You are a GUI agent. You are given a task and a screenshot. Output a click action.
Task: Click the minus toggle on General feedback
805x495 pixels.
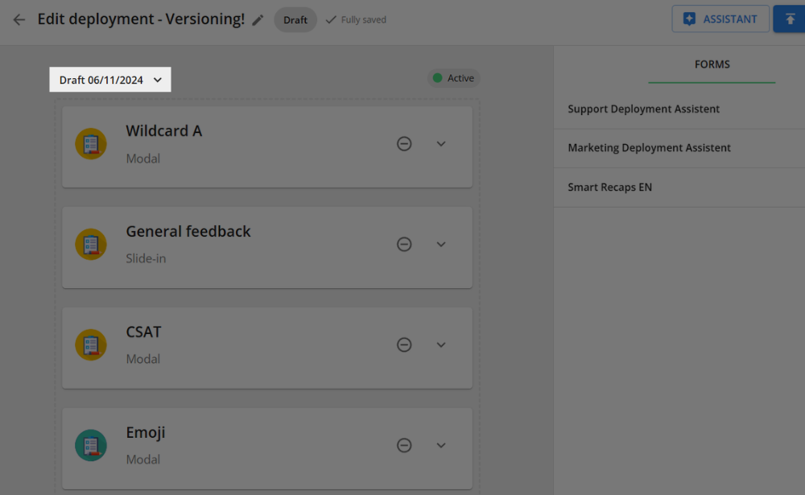click(x=404, y=244)
